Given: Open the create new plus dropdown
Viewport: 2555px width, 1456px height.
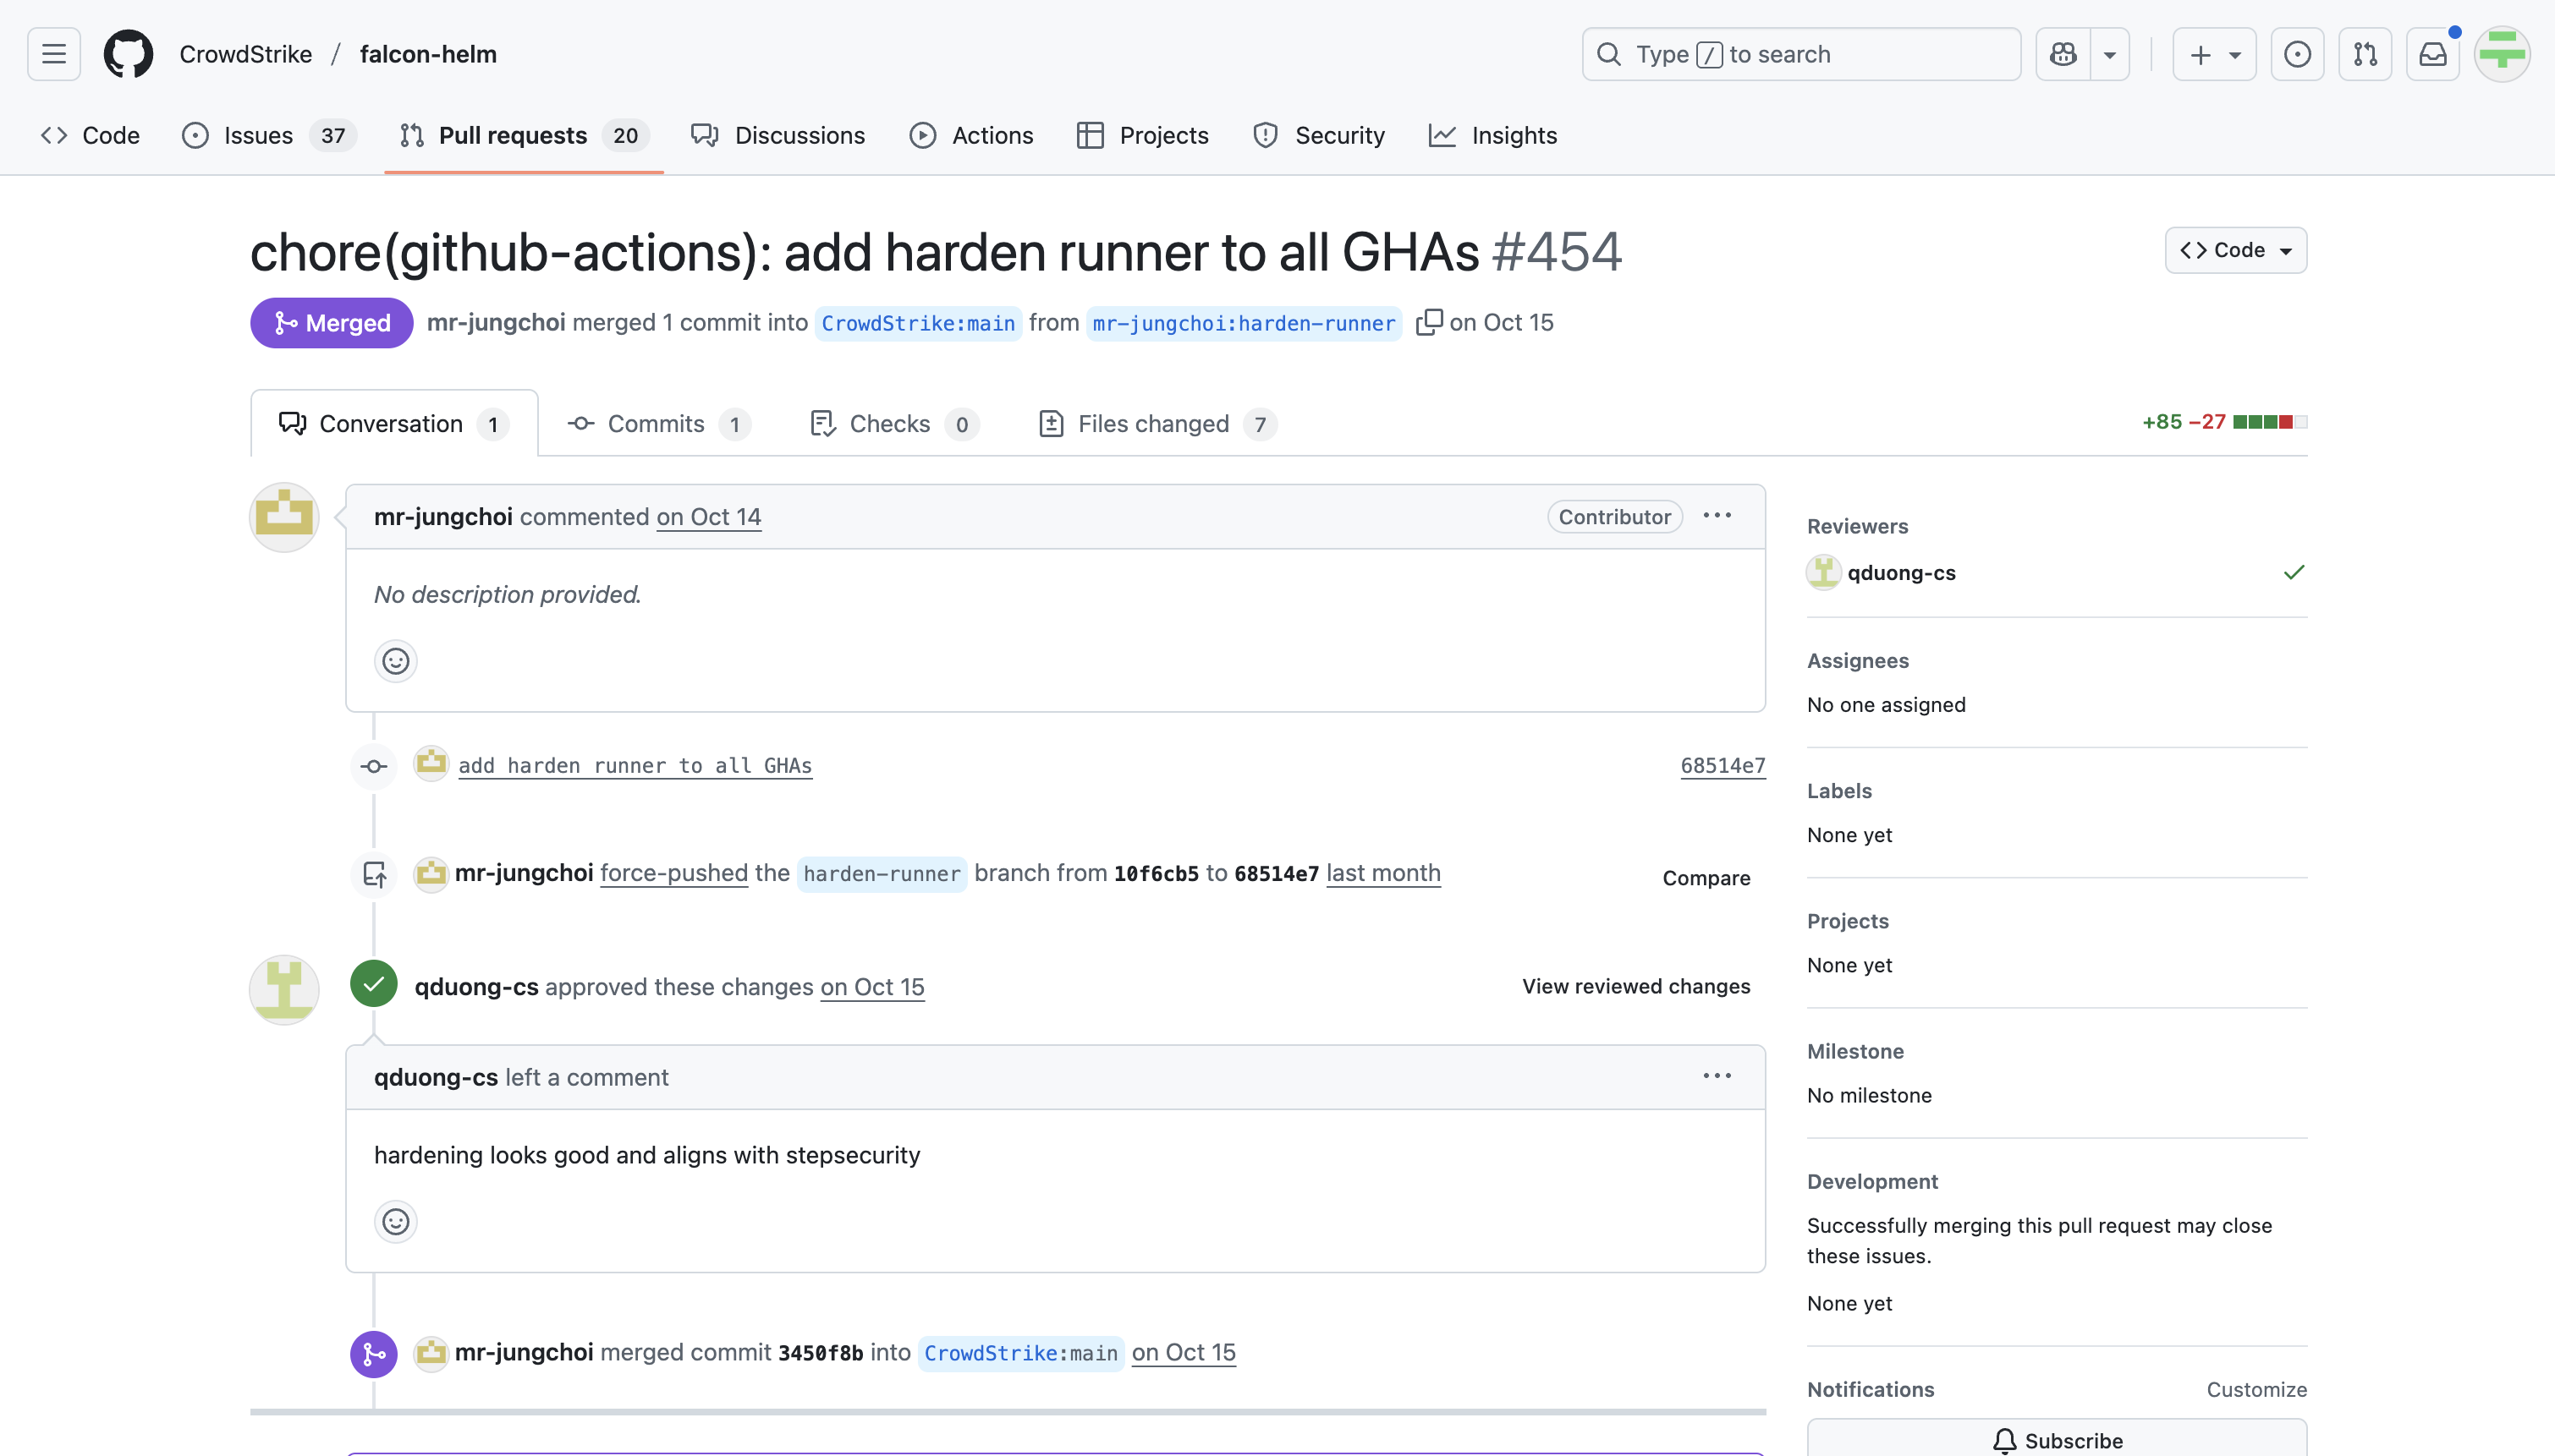Looking at the screenshot, I should pos(2213,54).
